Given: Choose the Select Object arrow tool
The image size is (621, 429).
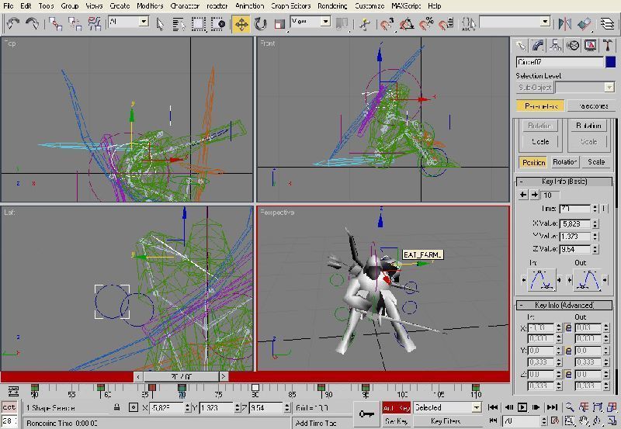Looking at the screenshot, I should (160, 24).
